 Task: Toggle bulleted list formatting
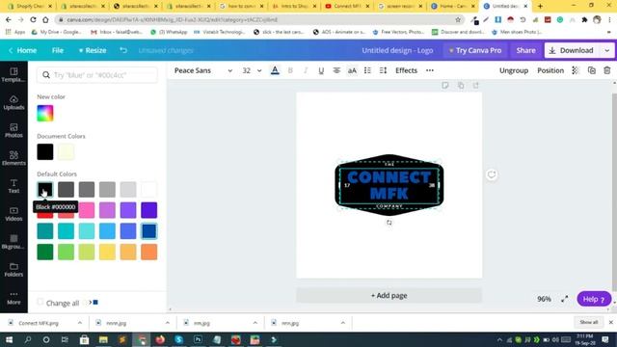coord(367,70)
